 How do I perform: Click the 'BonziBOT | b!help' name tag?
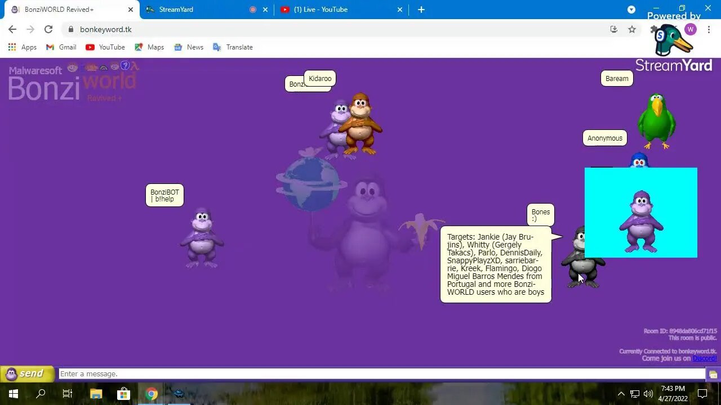pyautogui.click(x=164, y=195)
